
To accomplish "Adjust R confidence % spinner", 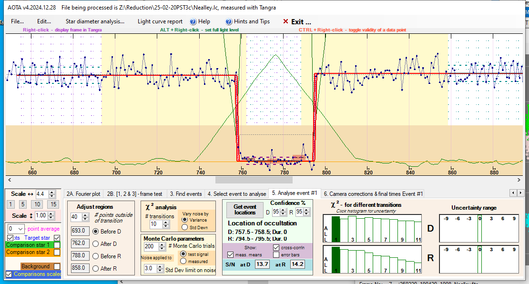I will coord(306,212).
